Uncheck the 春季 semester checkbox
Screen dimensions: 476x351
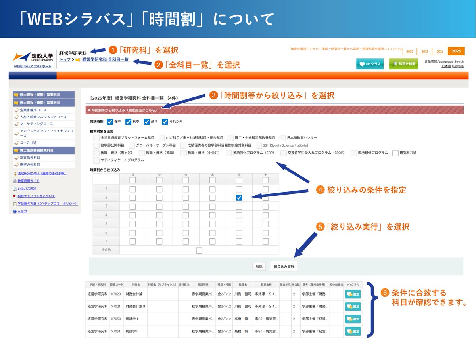point(110,122)
